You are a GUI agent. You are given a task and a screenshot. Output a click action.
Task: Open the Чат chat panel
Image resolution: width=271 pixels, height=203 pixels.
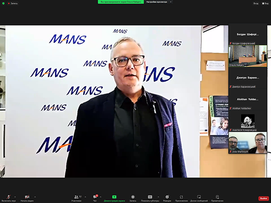tap(95, 198)
